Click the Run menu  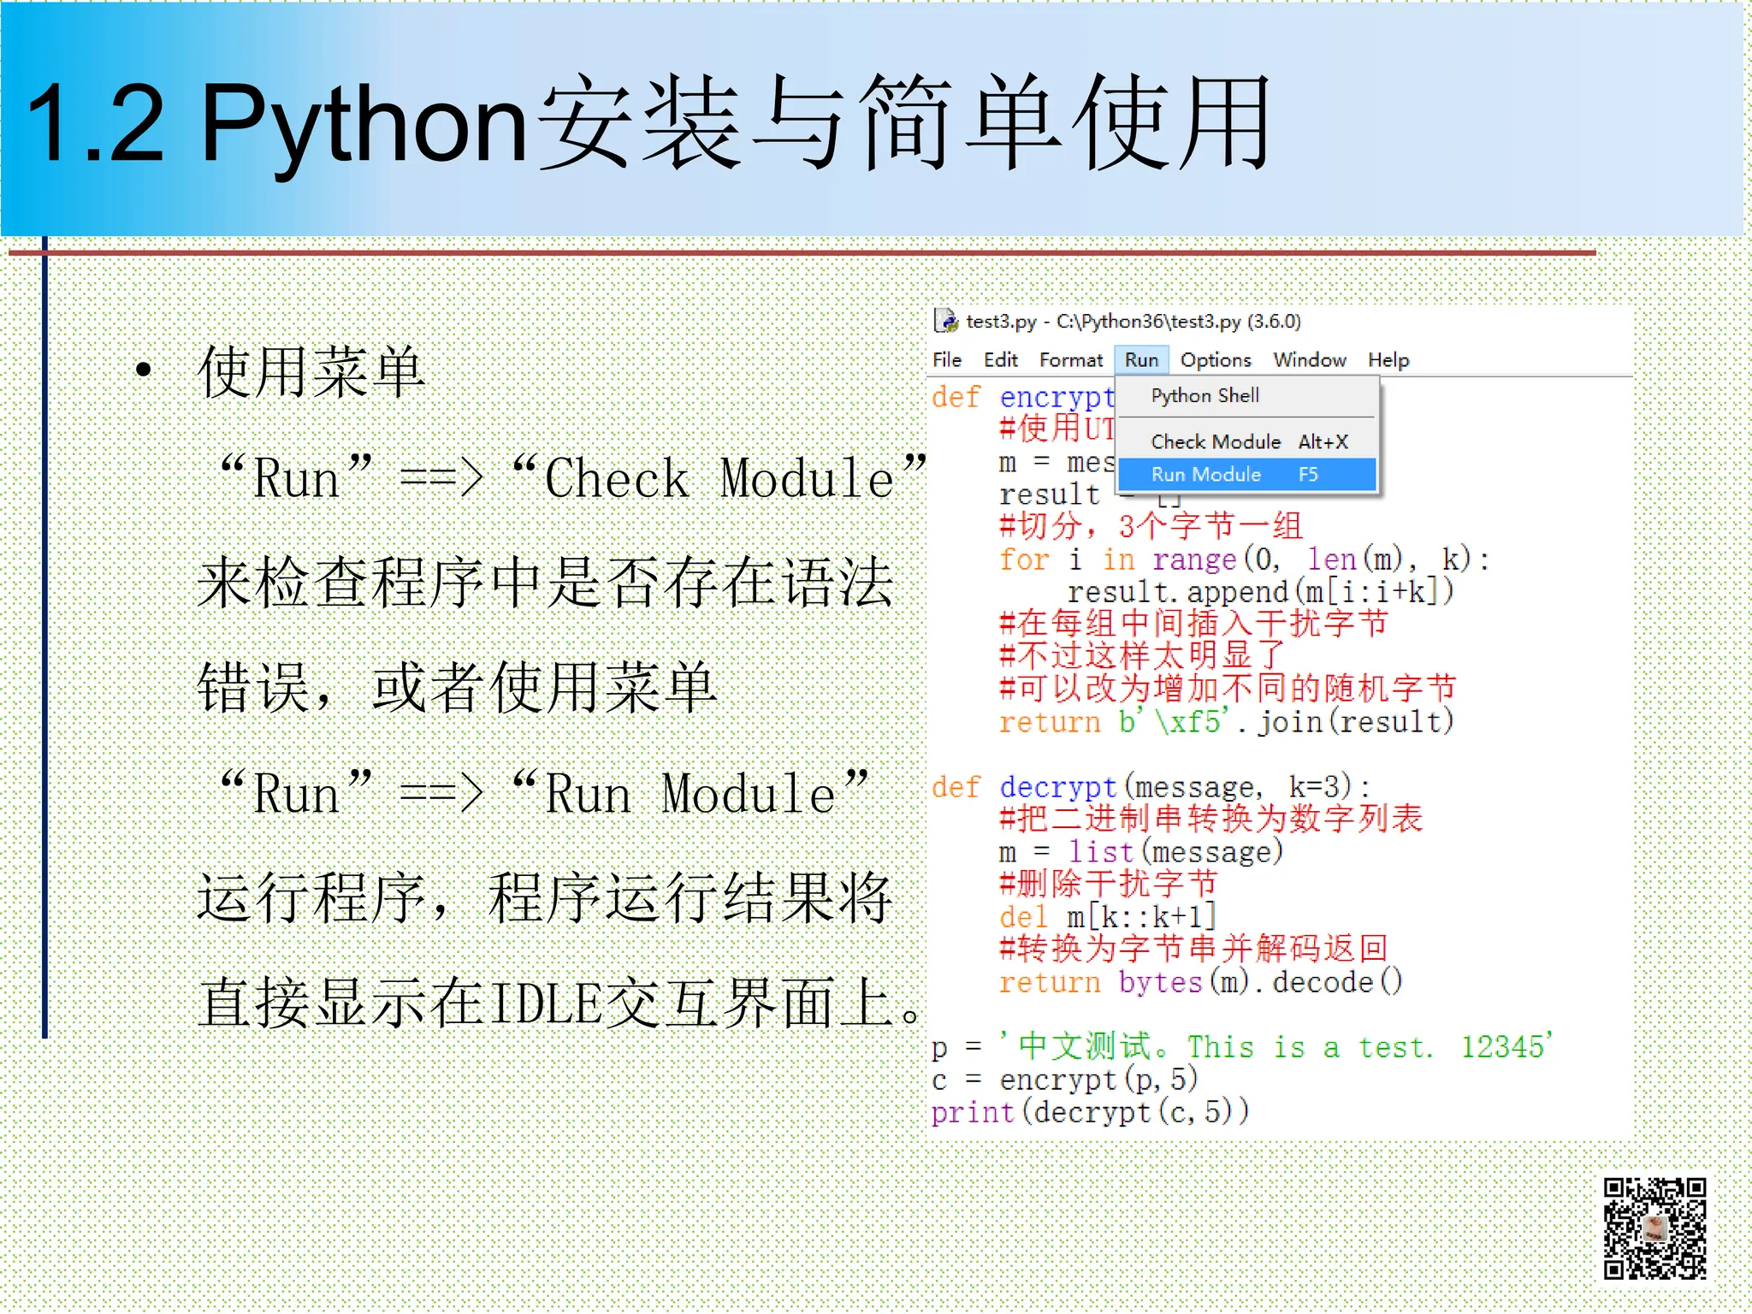(1141, 360)
